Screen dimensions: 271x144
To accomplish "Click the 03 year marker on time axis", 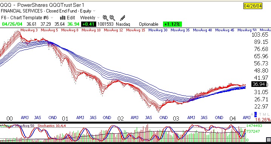I will click(x=176, y=119).
